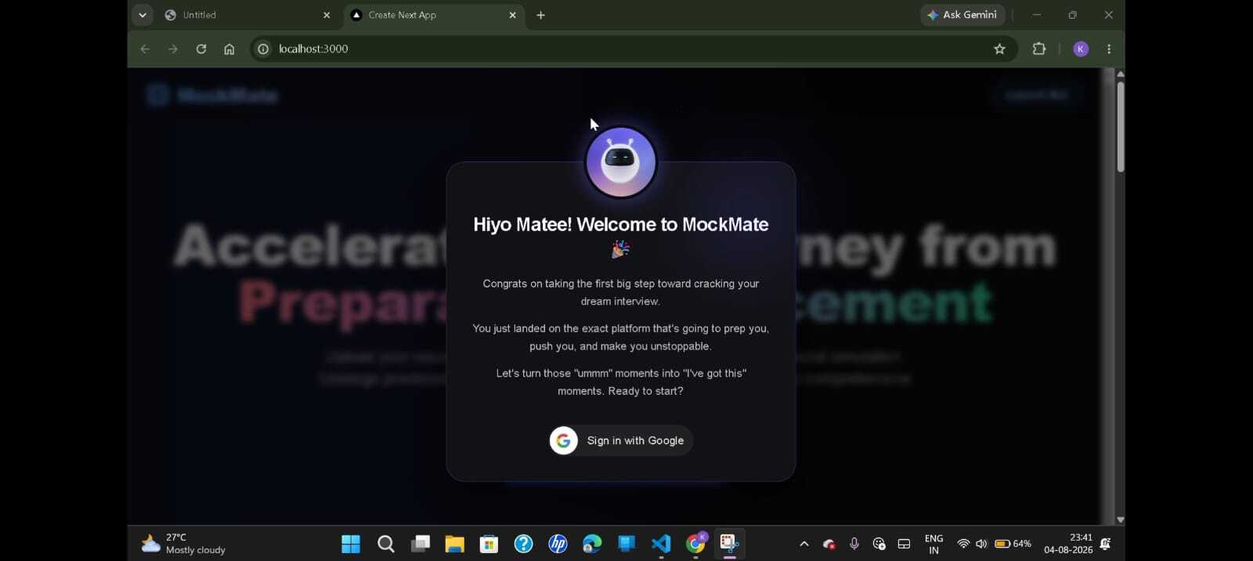Screen dimensions: 1253x561
Task: Open the notifications bell icon
Action: tap(1106, 544)
